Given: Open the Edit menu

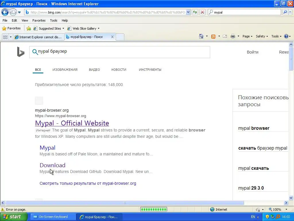Looking at the screenshot, I should click(x=14, y=20).
